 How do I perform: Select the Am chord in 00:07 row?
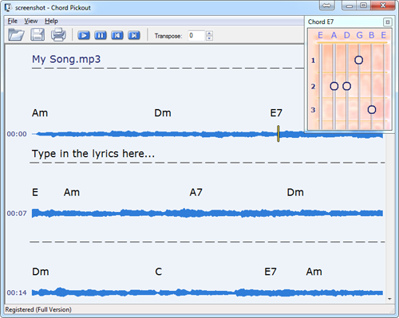(x=72, y=192)
